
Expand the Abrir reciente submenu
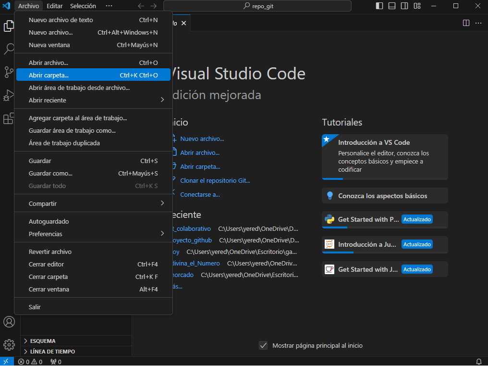[x=93, y=100]
